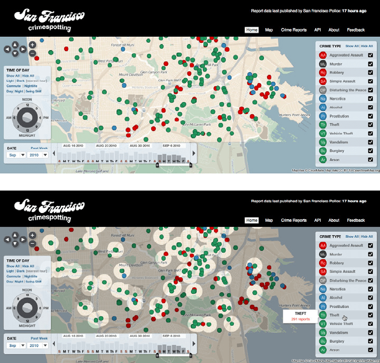The image size is (380, 363).
Task: Zoom in the bottom screenshot's map
Action: [x=32, y=235]
